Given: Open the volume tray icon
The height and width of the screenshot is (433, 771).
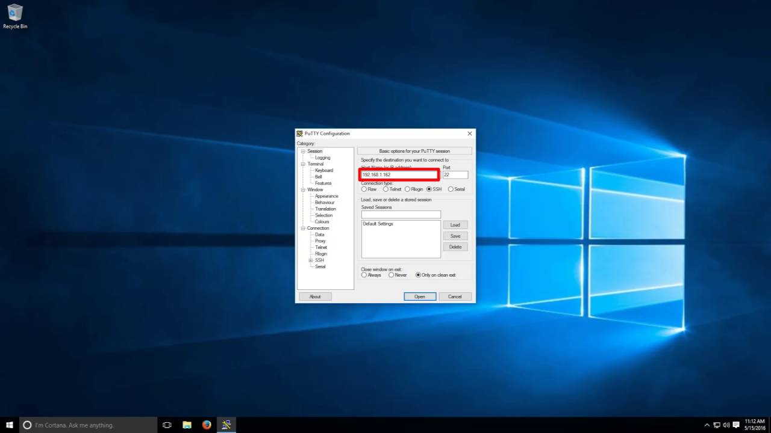Looking at the screenshot, I should (726, 425).
